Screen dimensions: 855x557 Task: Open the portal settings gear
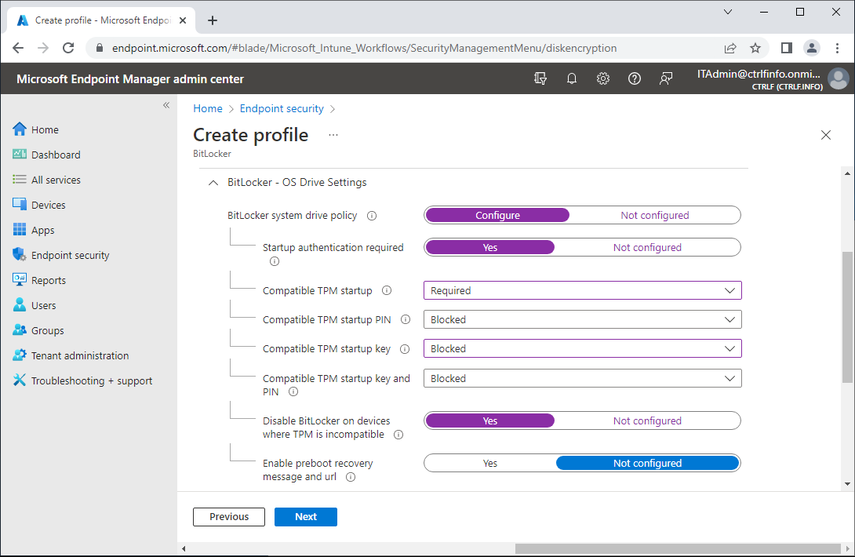pos(602,78)
